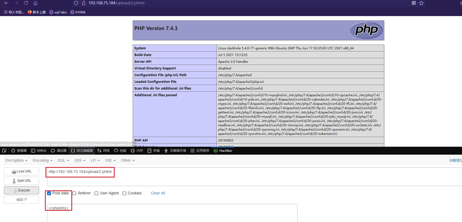Image resolution: width=462 pixels, height=222 pixels.
Task: Open the 无障碍环境 accessibility tab
Action: [x=175, y=151]
